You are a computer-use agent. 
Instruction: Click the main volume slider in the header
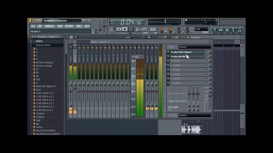(100, 30)
